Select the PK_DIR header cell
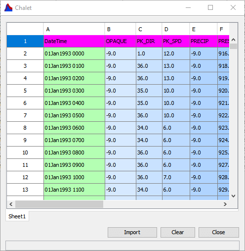This screenshot has width=245, height=251. (149, 41)
